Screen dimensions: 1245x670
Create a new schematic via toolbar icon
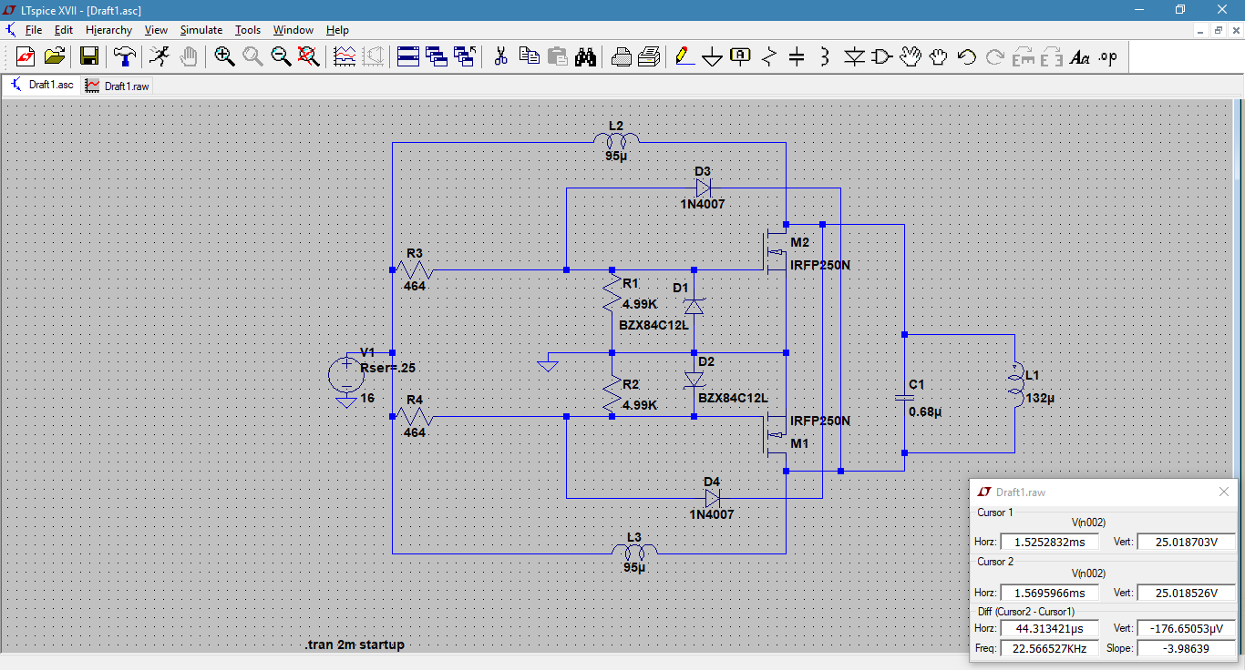coord(26,56)
